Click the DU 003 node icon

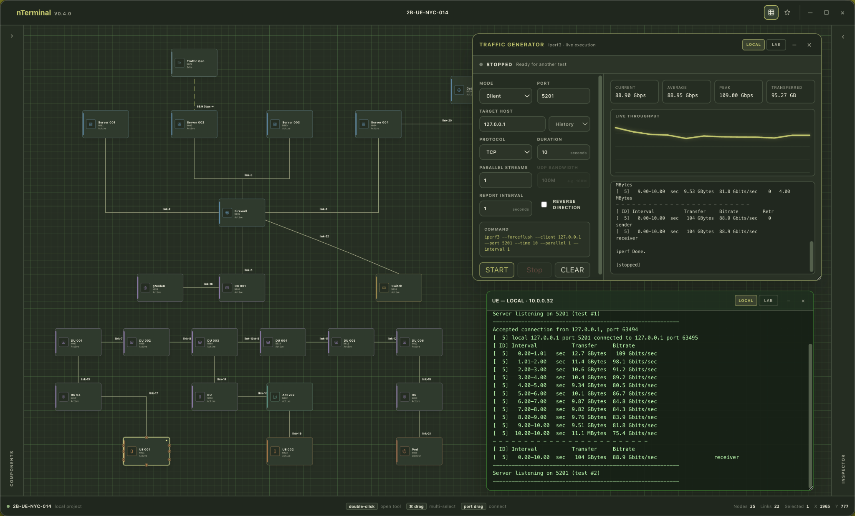click(200, 342)
